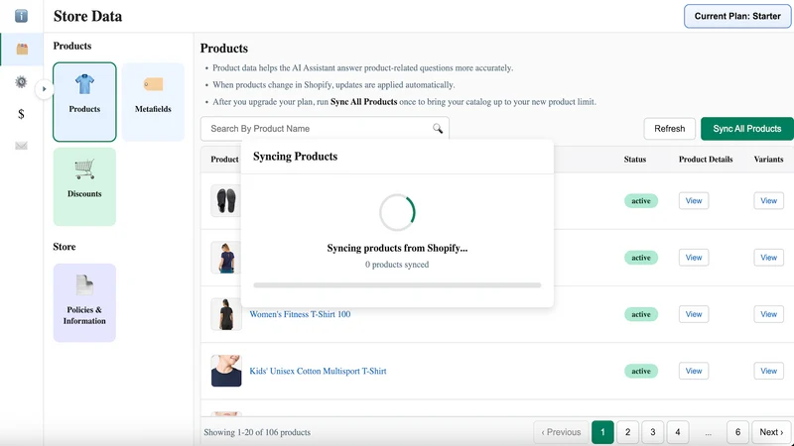Expand the sidebar with the arrow toggle

pos(44,89)
